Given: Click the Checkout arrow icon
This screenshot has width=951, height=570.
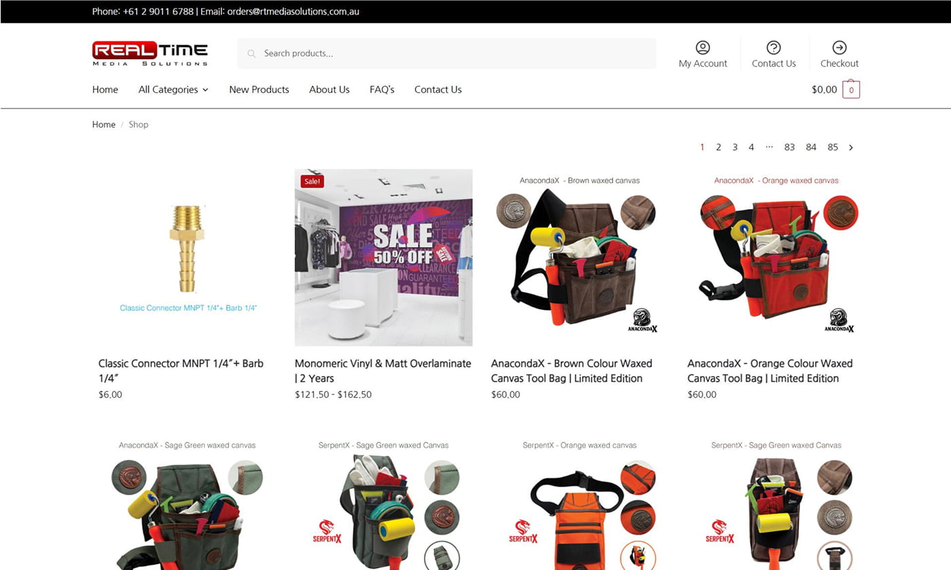Looking at the screenshot, I should pyautogui.click(x=839, y=47).
